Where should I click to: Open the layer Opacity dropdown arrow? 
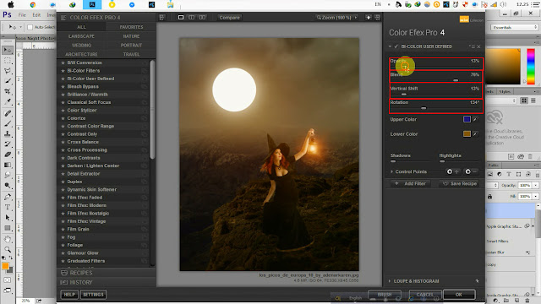[x=536, y=186]
